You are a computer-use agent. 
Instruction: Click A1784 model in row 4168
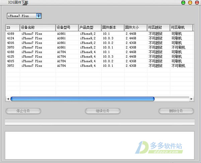click(61, 52)
